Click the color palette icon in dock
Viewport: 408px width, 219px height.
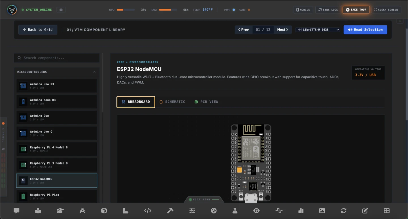214,211
